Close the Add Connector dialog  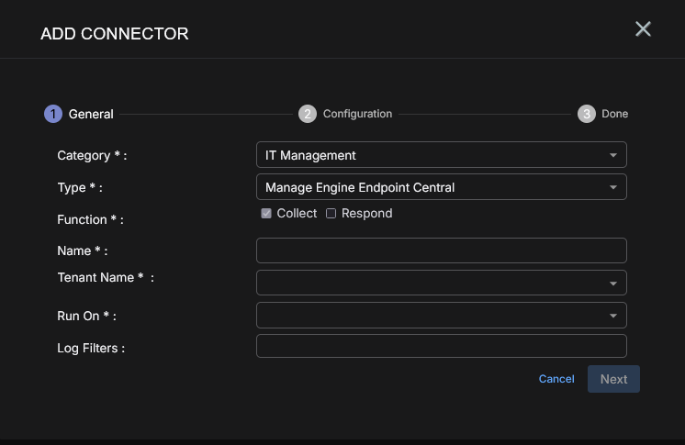click(x=643, y=29)
